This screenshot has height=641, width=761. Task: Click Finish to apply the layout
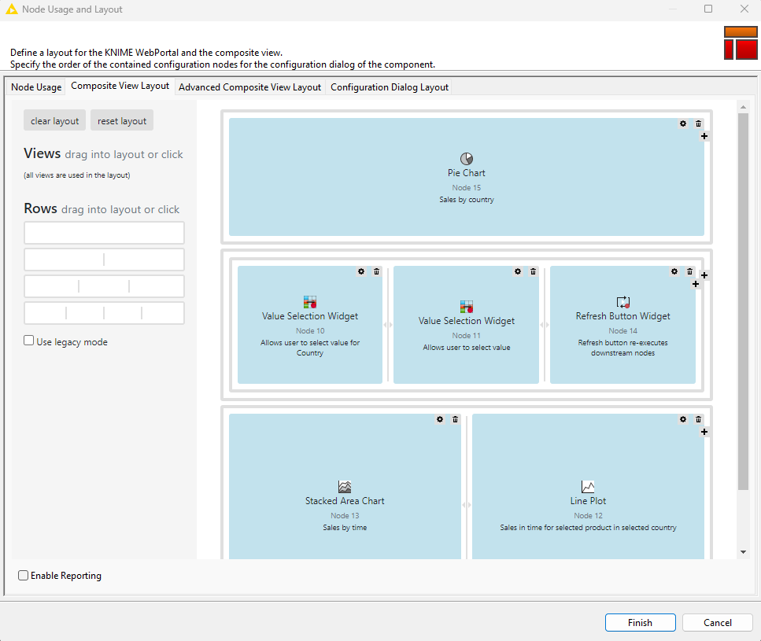tap(640, 622)
